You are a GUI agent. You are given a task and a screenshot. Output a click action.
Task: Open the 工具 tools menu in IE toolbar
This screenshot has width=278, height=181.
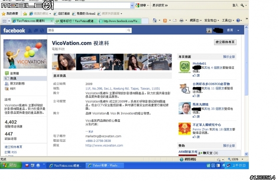pyautogui.click(x=228, y=20)
